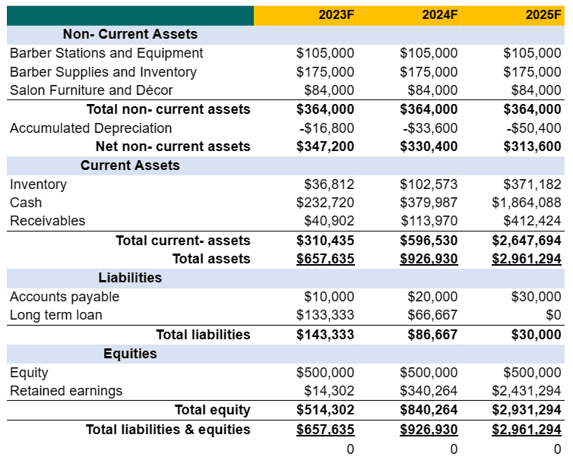Select the 2023F column header
The image size is (573, 463).
pos(336,14)
